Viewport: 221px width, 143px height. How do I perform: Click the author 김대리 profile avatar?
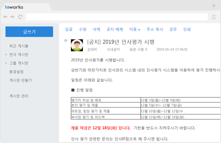(x=77, y=45)
